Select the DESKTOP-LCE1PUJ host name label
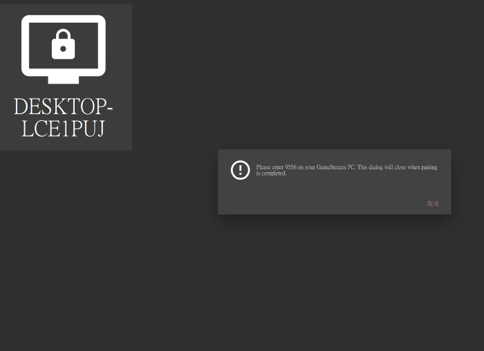The height and width of the screenshot is (351, 484). (63, 117)
